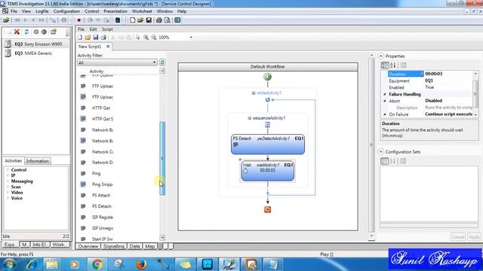The width and height of the screenshot is (483, 271).
Task: Select the Wait activity block in workflow
Action: [x=267, y=171]
